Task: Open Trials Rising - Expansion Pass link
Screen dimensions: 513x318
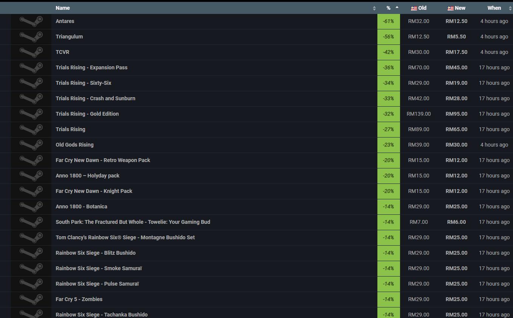Action: [91, 67]
